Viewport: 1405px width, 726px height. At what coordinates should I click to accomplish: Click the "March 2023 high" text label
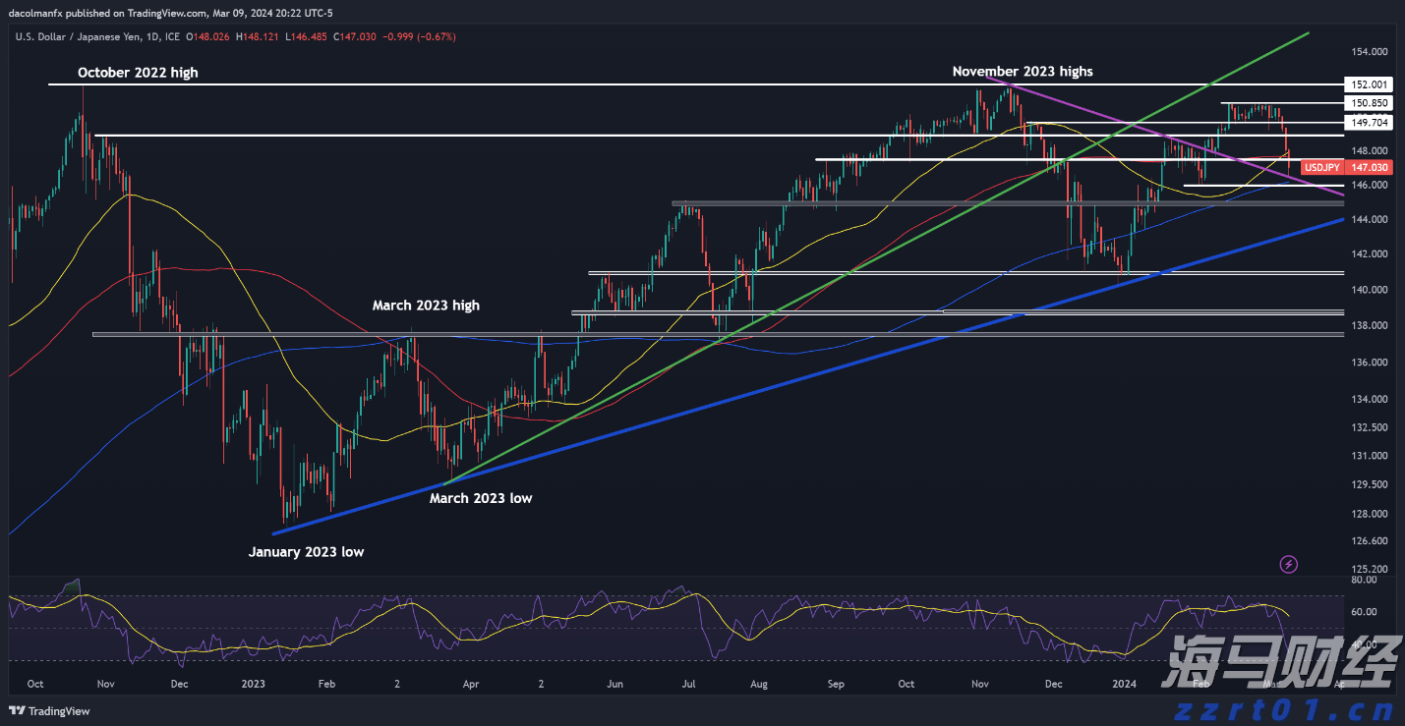pos(426,306)
